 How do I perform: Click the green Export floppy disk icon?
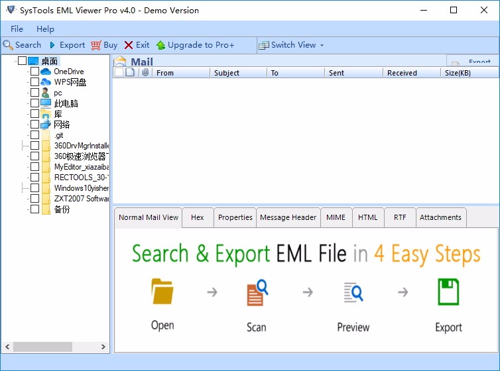tap(448, 291)
